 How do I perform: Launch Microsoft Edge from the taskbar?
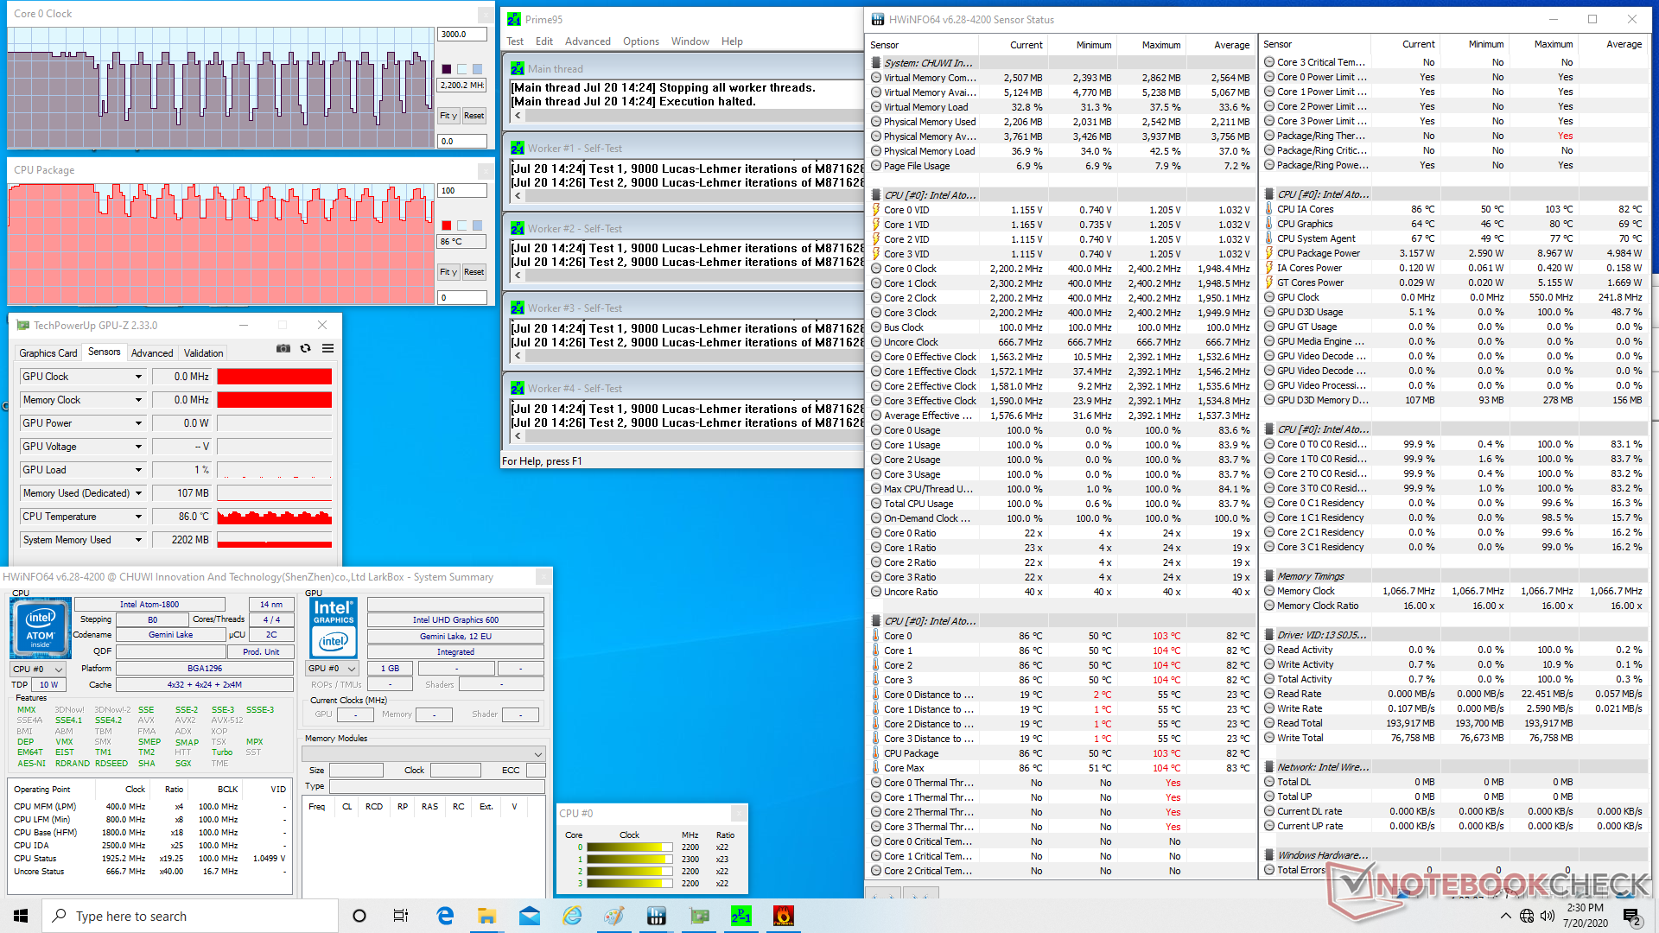click(445, 916)
